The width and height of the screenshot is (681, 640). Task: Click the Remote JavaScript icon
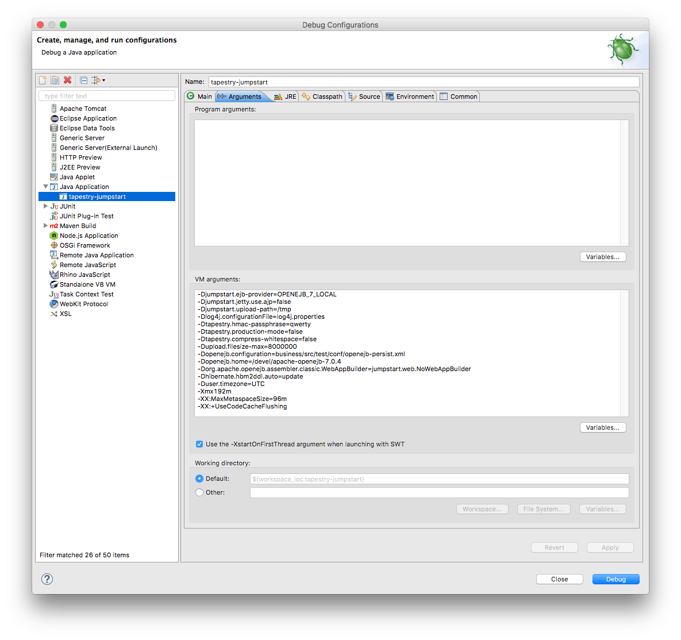pyautogui.click(x=54, y=265)
